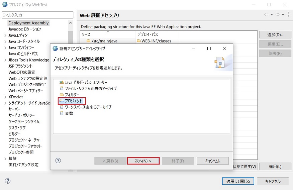Expand the Javaエディタ tree node
The image size is (293, 190).
[5, 35]
